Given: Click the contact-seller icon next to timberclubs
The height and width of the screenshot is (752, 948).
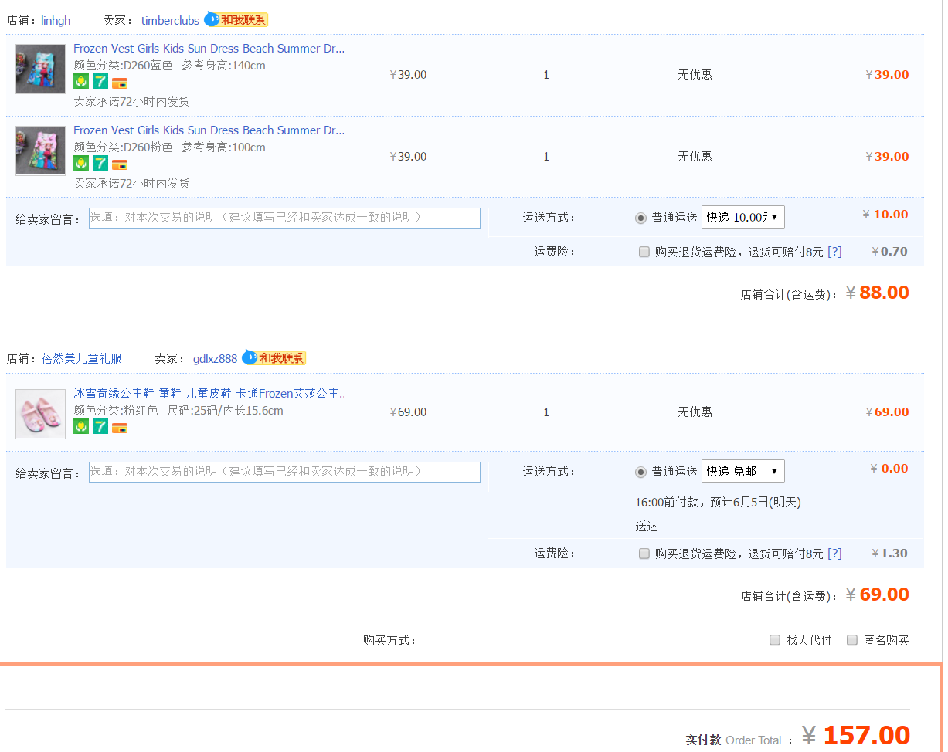Looking at the screenshot, I should (x=236, y=20).
